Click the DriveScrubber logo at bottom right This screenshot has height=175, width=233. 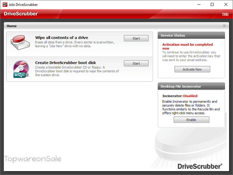click(200, 166)
